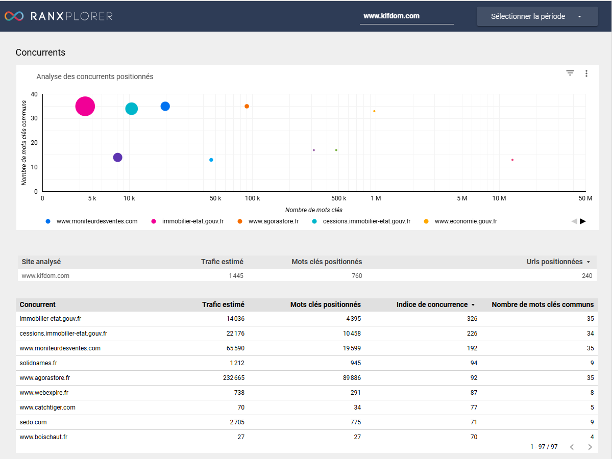Click the Nombre de mots clés axis label
Image resolution: width=612 pixels, height=459 pixels.
tap(314, 210)
